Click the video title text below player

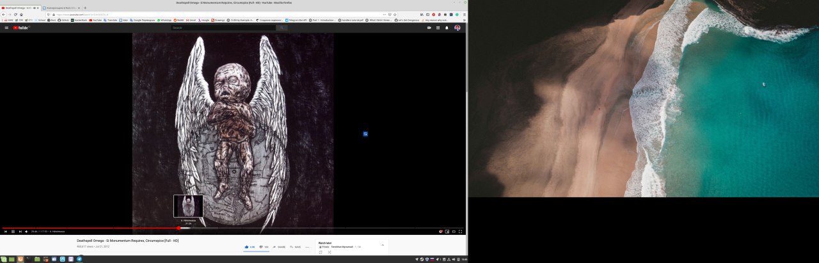[x=127, y=241]
